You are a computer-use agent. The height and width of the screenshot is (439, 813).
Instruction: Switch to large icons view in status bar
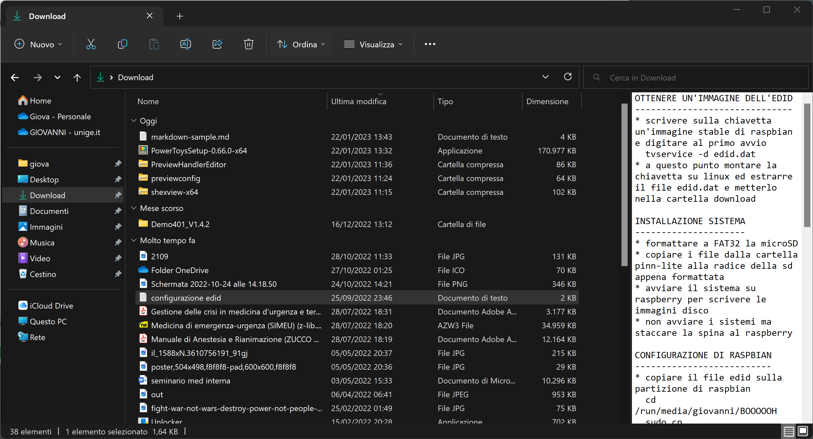click(803, 431)
